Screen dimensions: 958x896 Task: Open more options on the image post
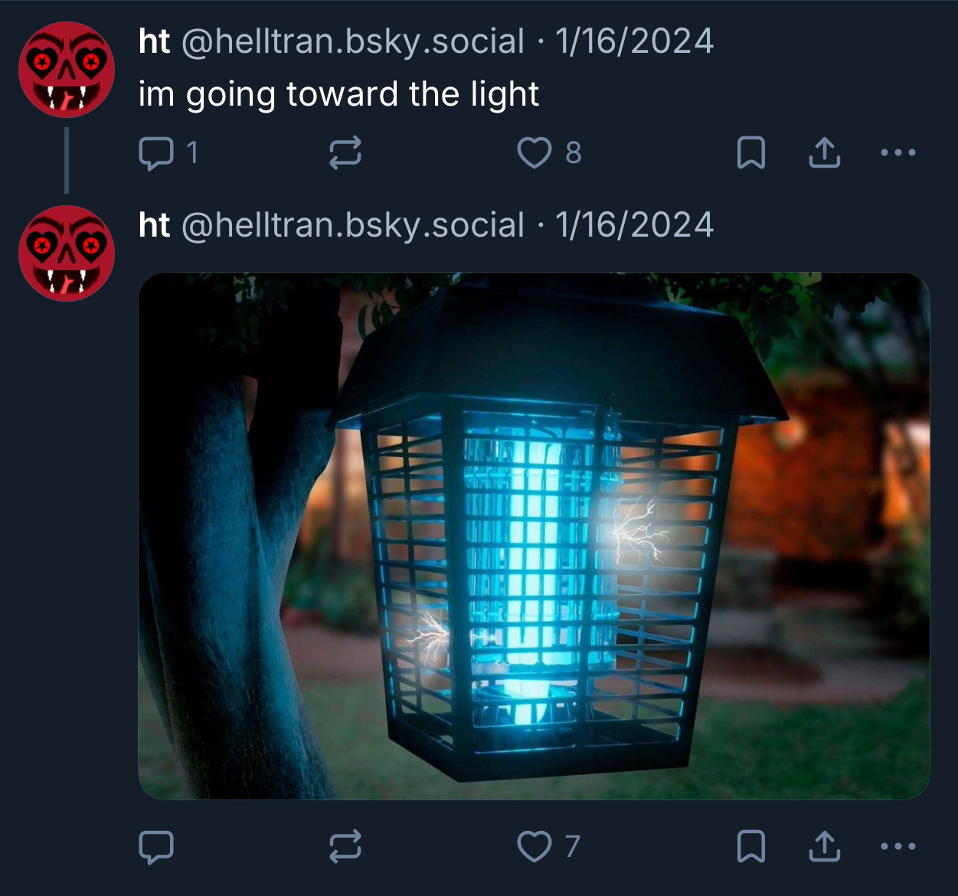(x=898, y=846)
